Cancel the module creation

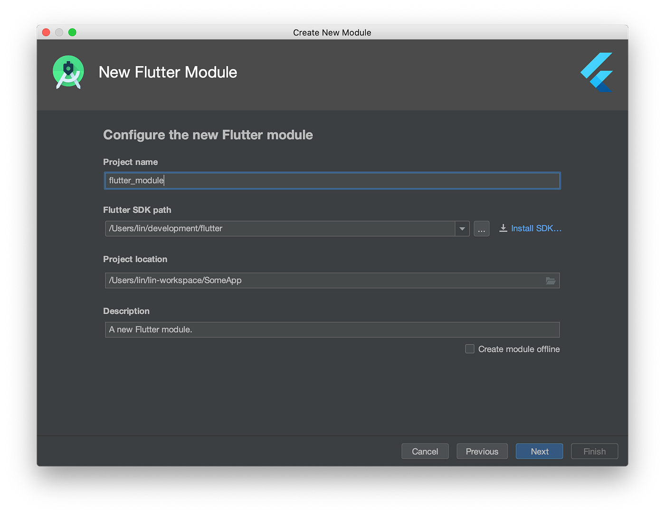pyautogui.click(x=425, y=451)
